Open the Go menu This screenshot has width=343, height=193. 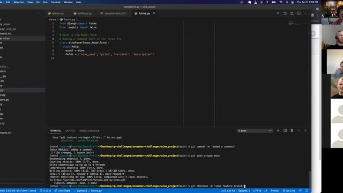tap(38, 2)
